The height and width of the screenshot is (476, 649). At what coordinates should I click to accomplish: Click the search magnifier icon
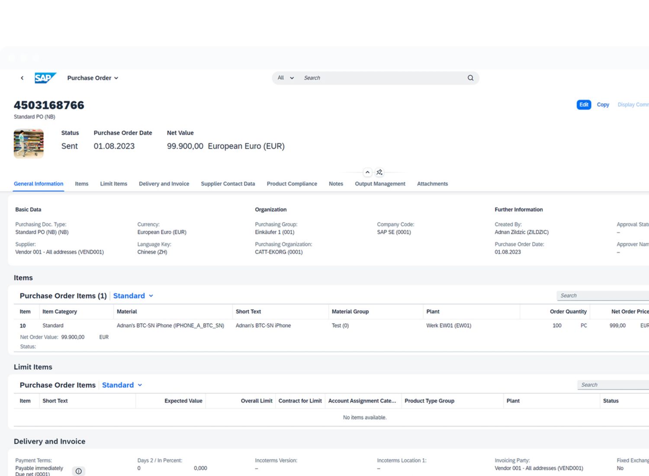(470, 78)
